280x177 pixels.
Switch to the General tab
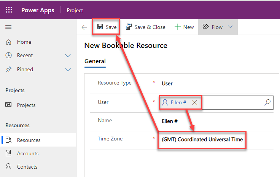(95, 61)
